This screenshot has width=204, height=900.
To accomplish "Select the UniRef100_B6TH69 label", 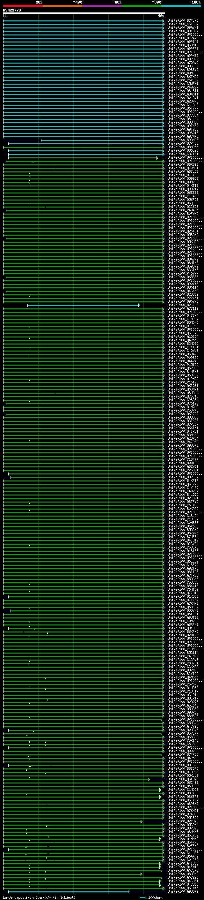I will (x=183, y=77).
